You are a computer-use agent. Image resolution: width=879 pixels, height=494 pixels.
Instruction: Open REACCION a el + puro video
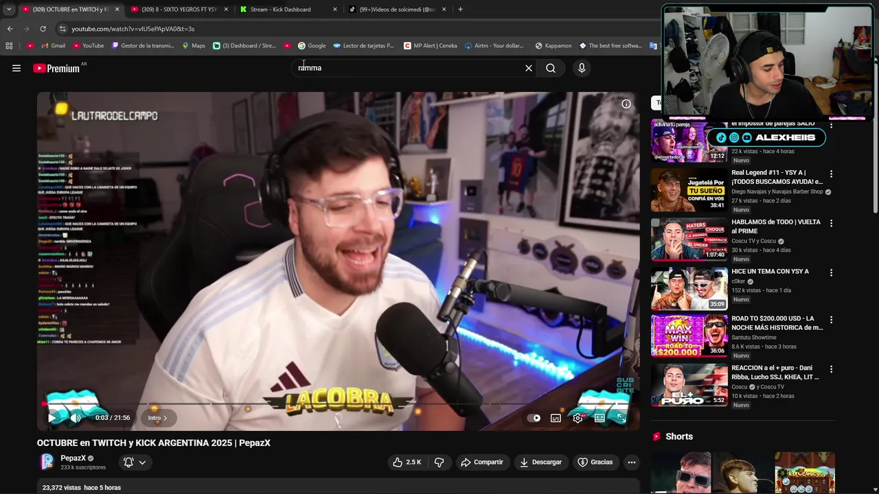689,385
